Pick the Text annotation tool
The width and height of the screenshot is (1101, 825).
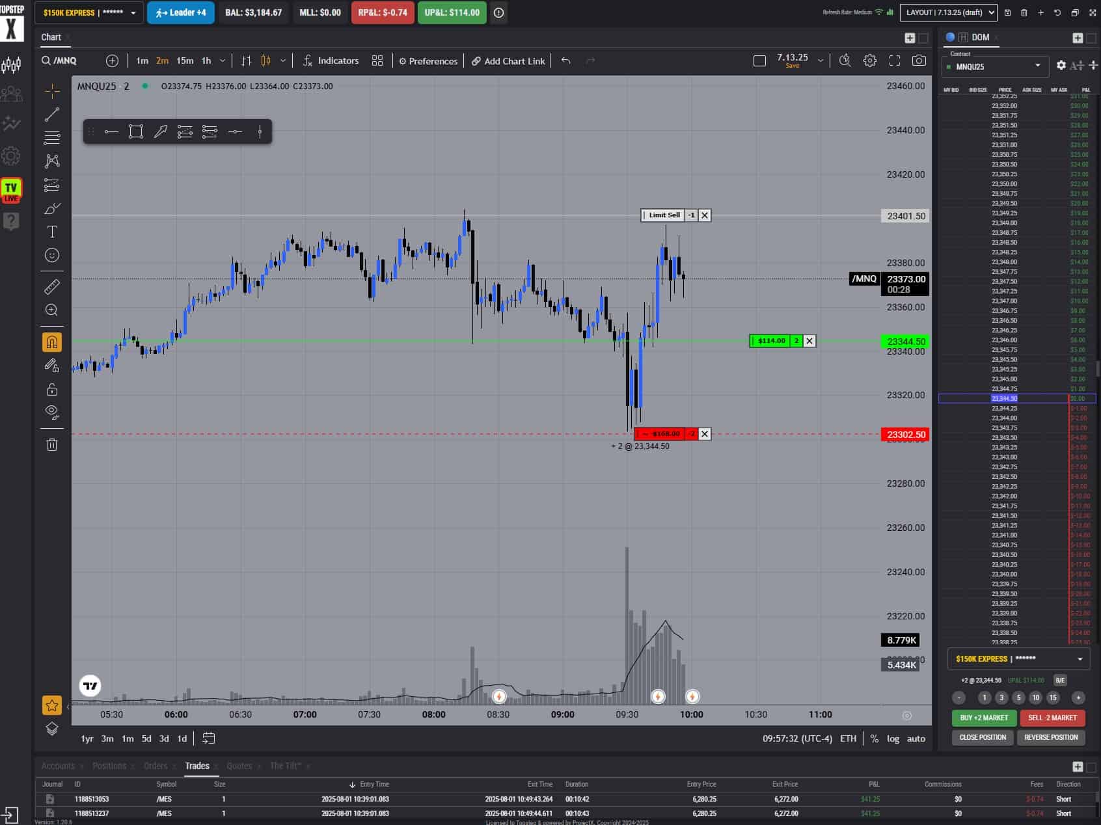[52, 232]
